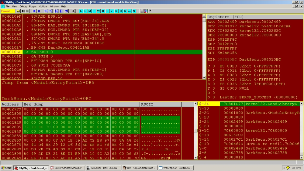Click the ASCII column header
The width and height of the screenshot is (304, 171).
pyautogui.click(x=161, y=104)
